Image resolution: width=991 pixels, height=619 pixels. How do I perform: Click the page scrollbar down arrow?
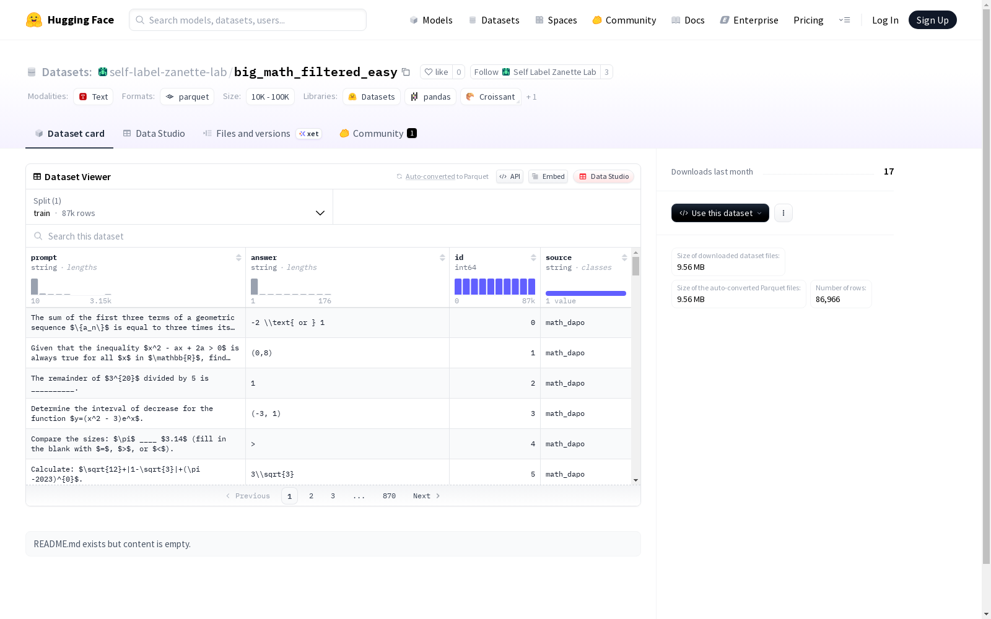(x=987, y=614)
